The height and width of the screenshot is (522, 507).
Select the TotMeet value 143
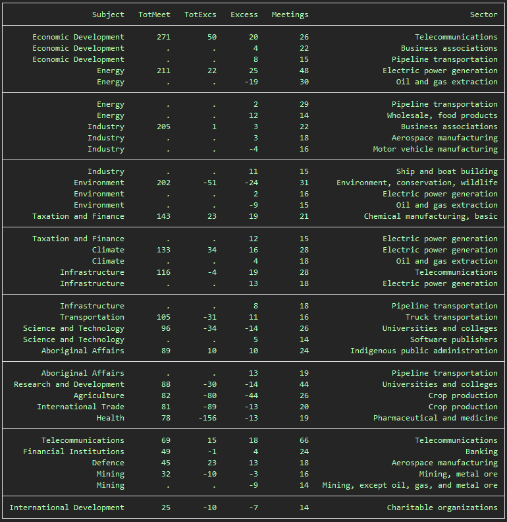163,216
